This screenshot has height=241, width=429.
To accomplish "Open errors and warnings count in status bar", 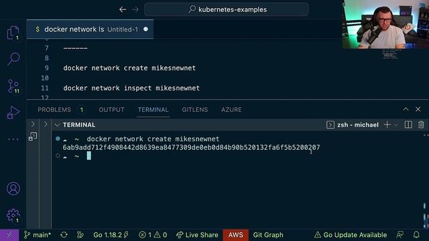I will 153,235.
